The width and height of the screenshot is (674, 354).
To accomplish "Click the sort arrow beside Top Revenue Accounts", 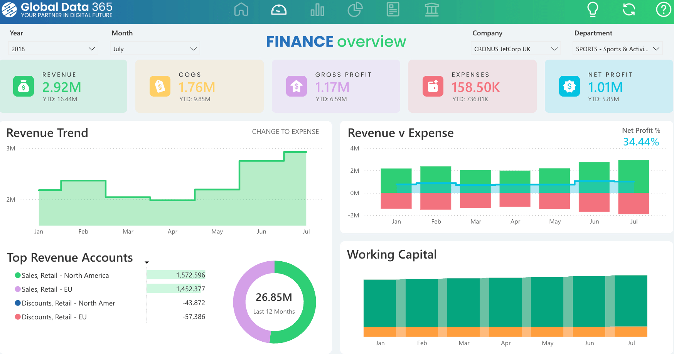I will tap(147, 262).
